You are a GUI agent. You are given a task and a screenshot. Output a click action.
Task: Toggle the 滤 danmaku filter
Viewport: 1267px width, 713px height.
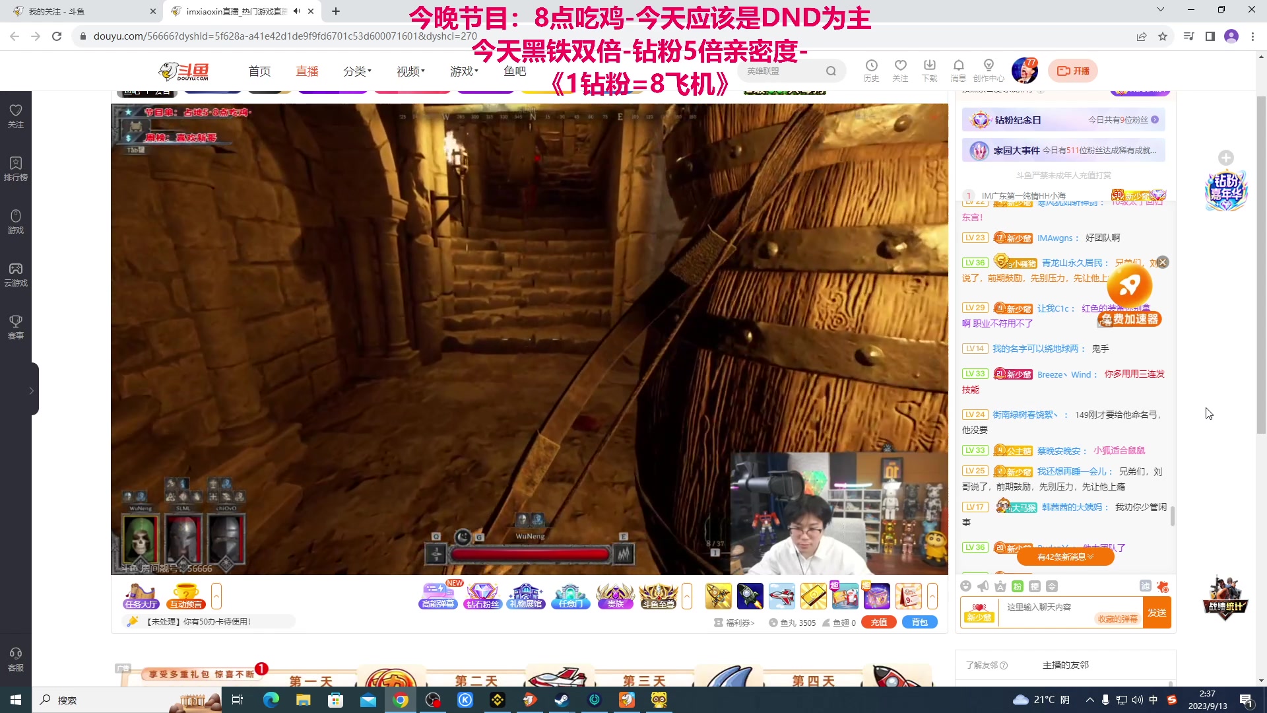(x=1146, y=586)
